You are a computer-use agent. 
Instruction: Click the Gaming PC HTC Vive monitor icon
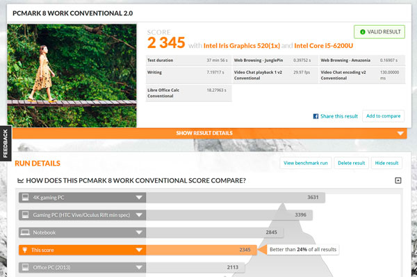(25, 214)
